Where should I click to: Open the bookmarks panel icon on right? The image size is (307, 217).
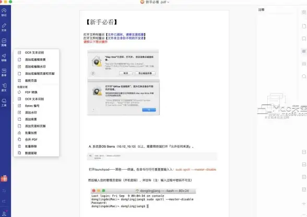tap(304, 39)
